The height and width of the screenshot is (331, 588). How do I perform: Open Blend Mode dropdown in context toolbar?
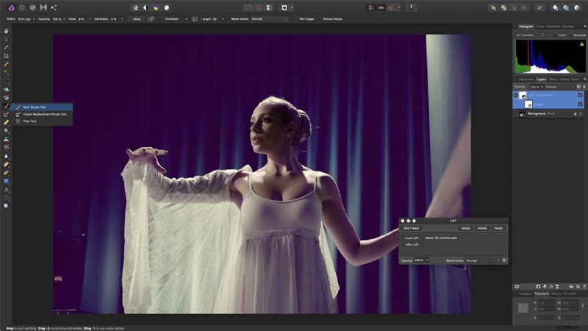(x=269, y=19)
